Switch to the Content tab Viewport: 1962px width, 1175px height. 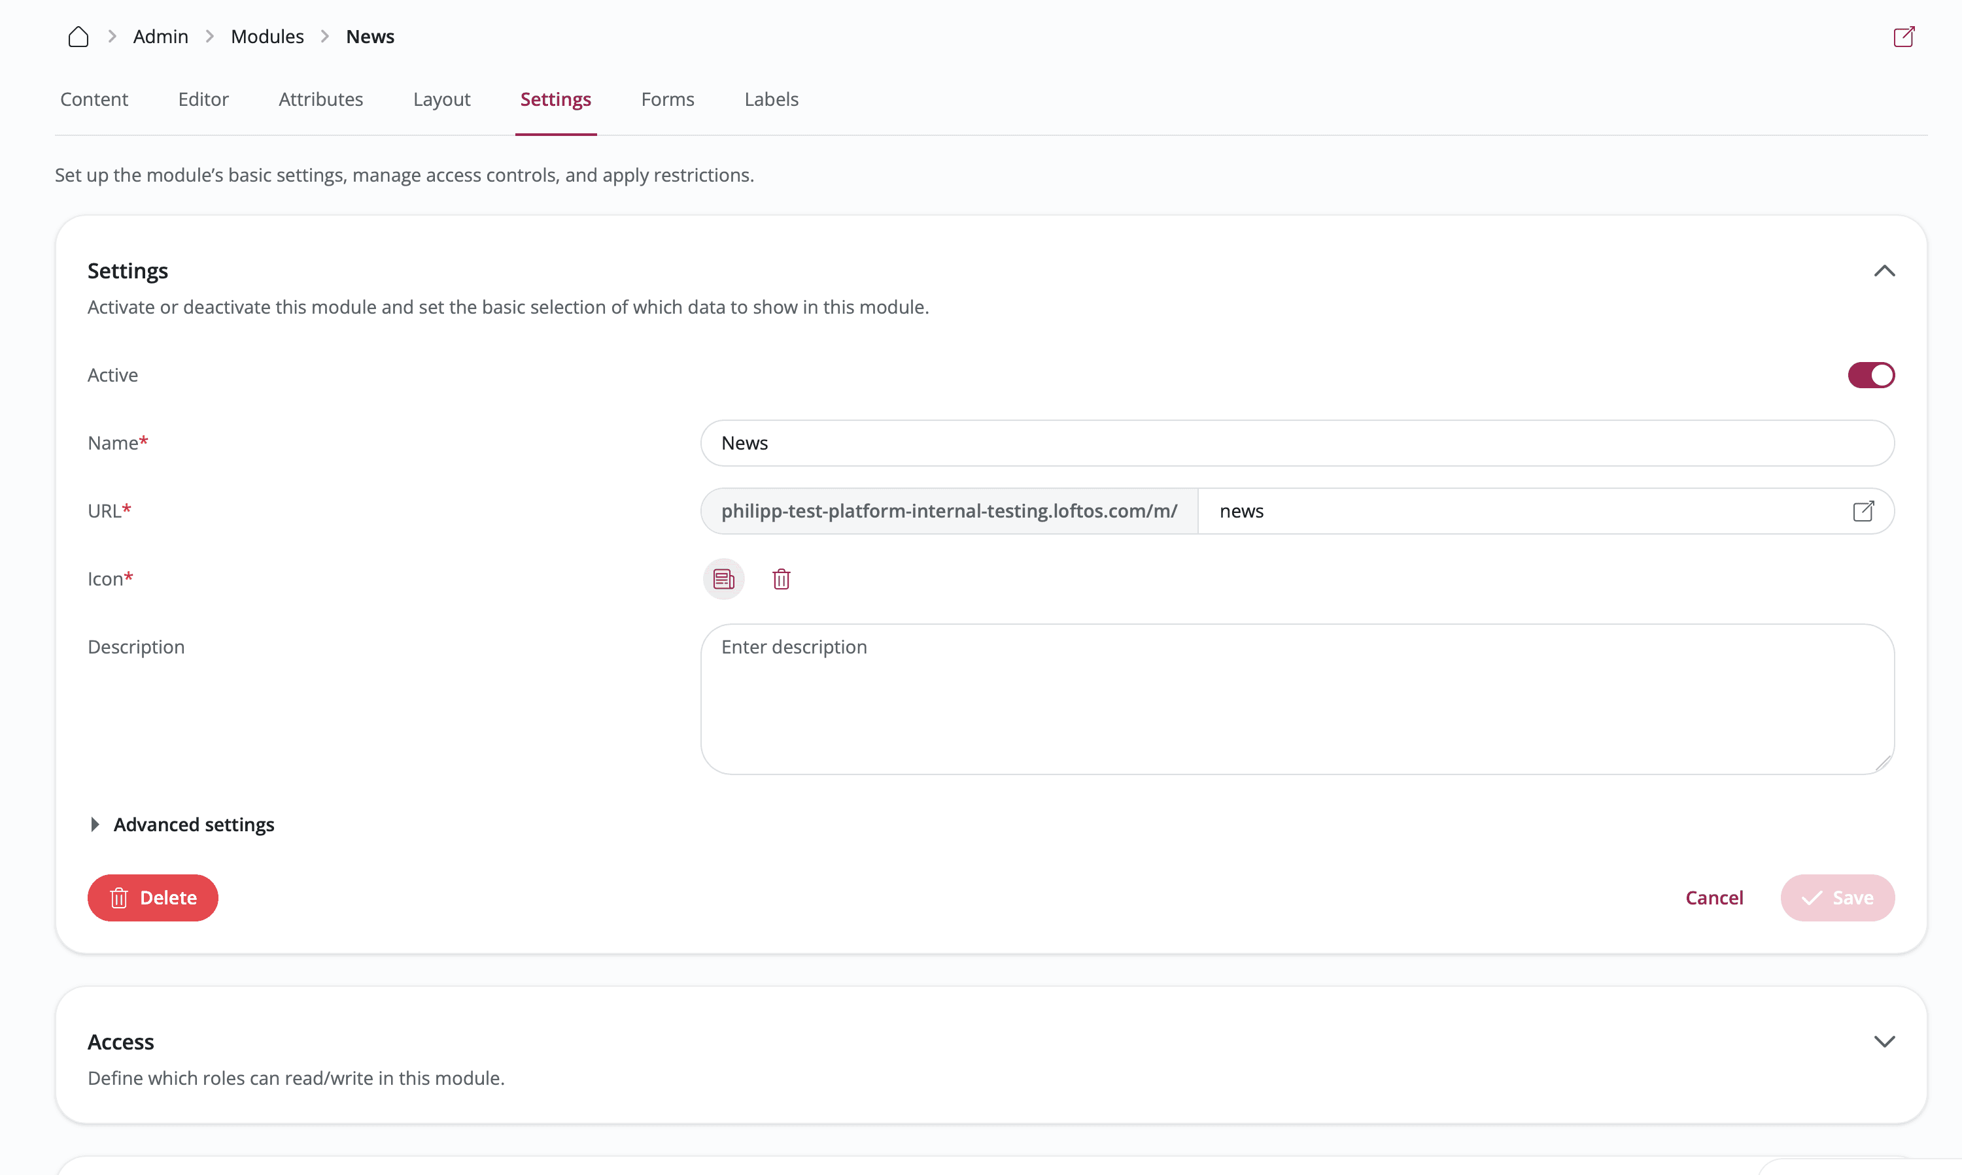click(94, 99)
